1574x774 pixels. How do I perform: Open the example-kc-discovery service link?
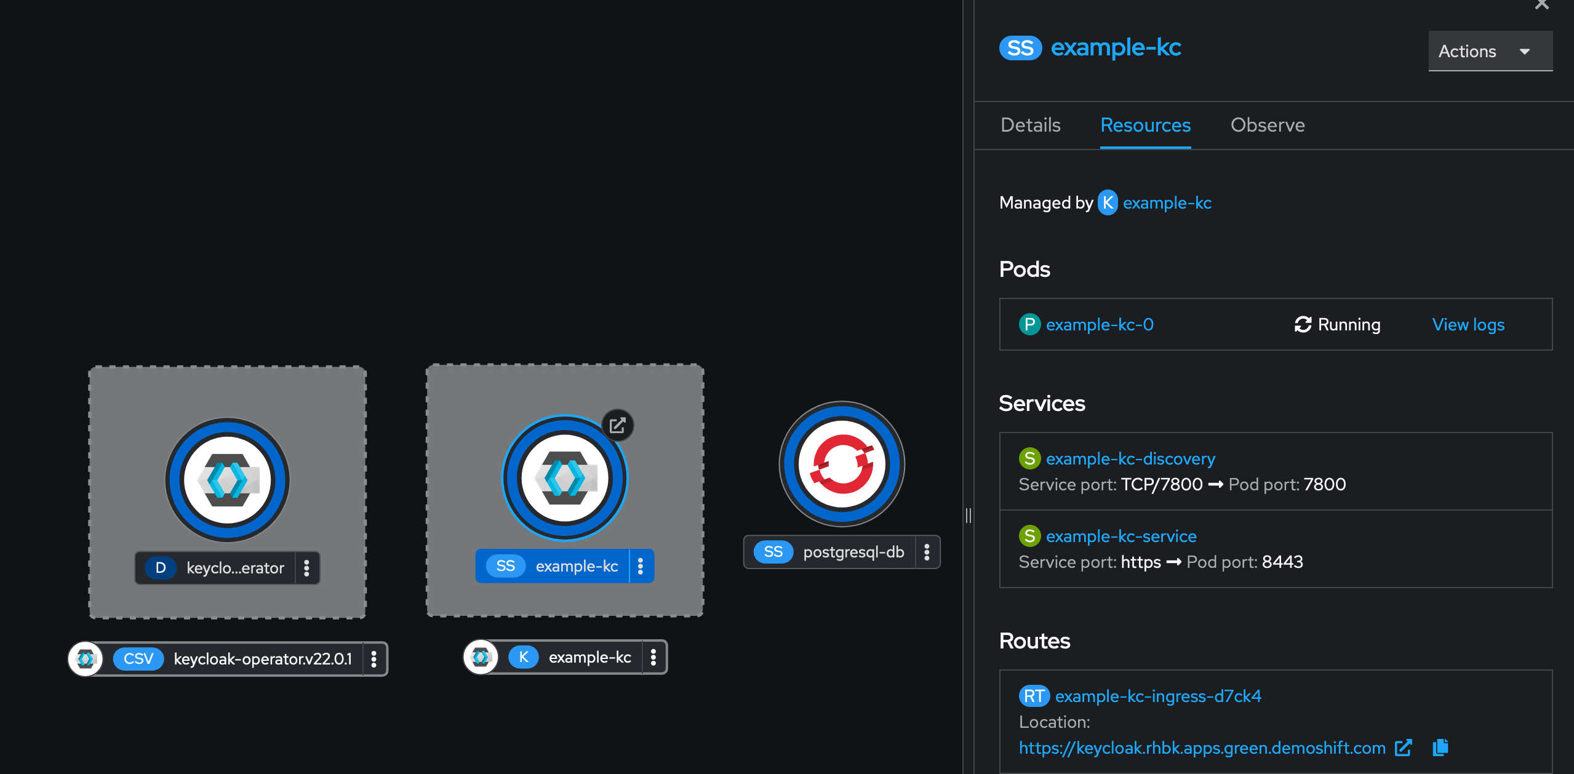pyautogui.click(x=1132, y=458)
